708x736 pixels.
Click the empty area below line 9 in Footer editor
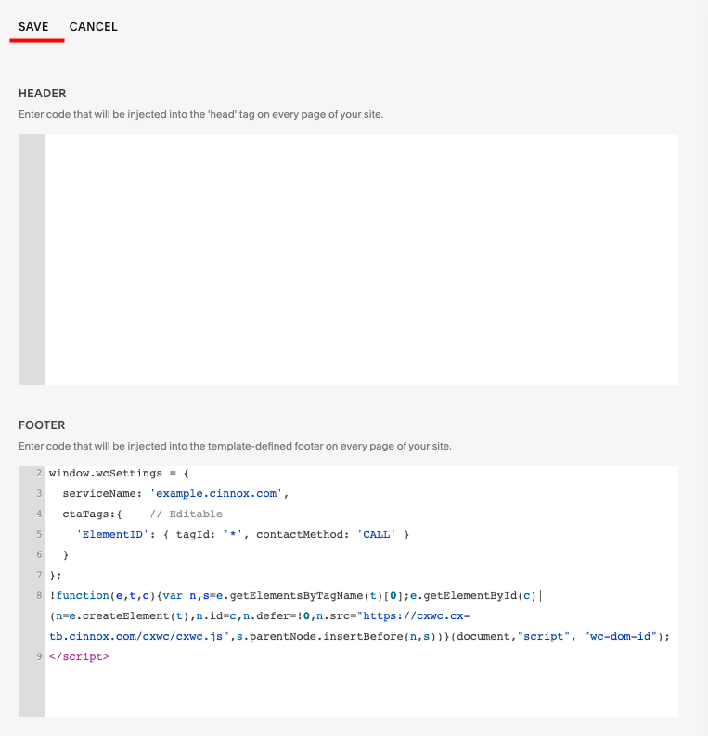(361, 692)
